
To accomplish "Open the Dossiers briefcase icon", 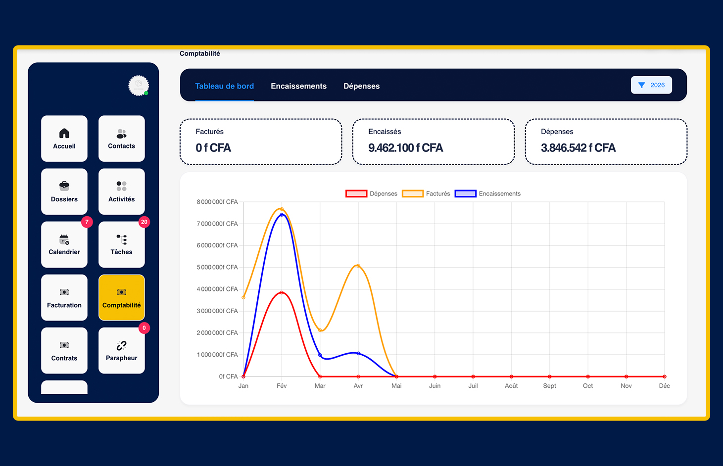I will point(64,186).
